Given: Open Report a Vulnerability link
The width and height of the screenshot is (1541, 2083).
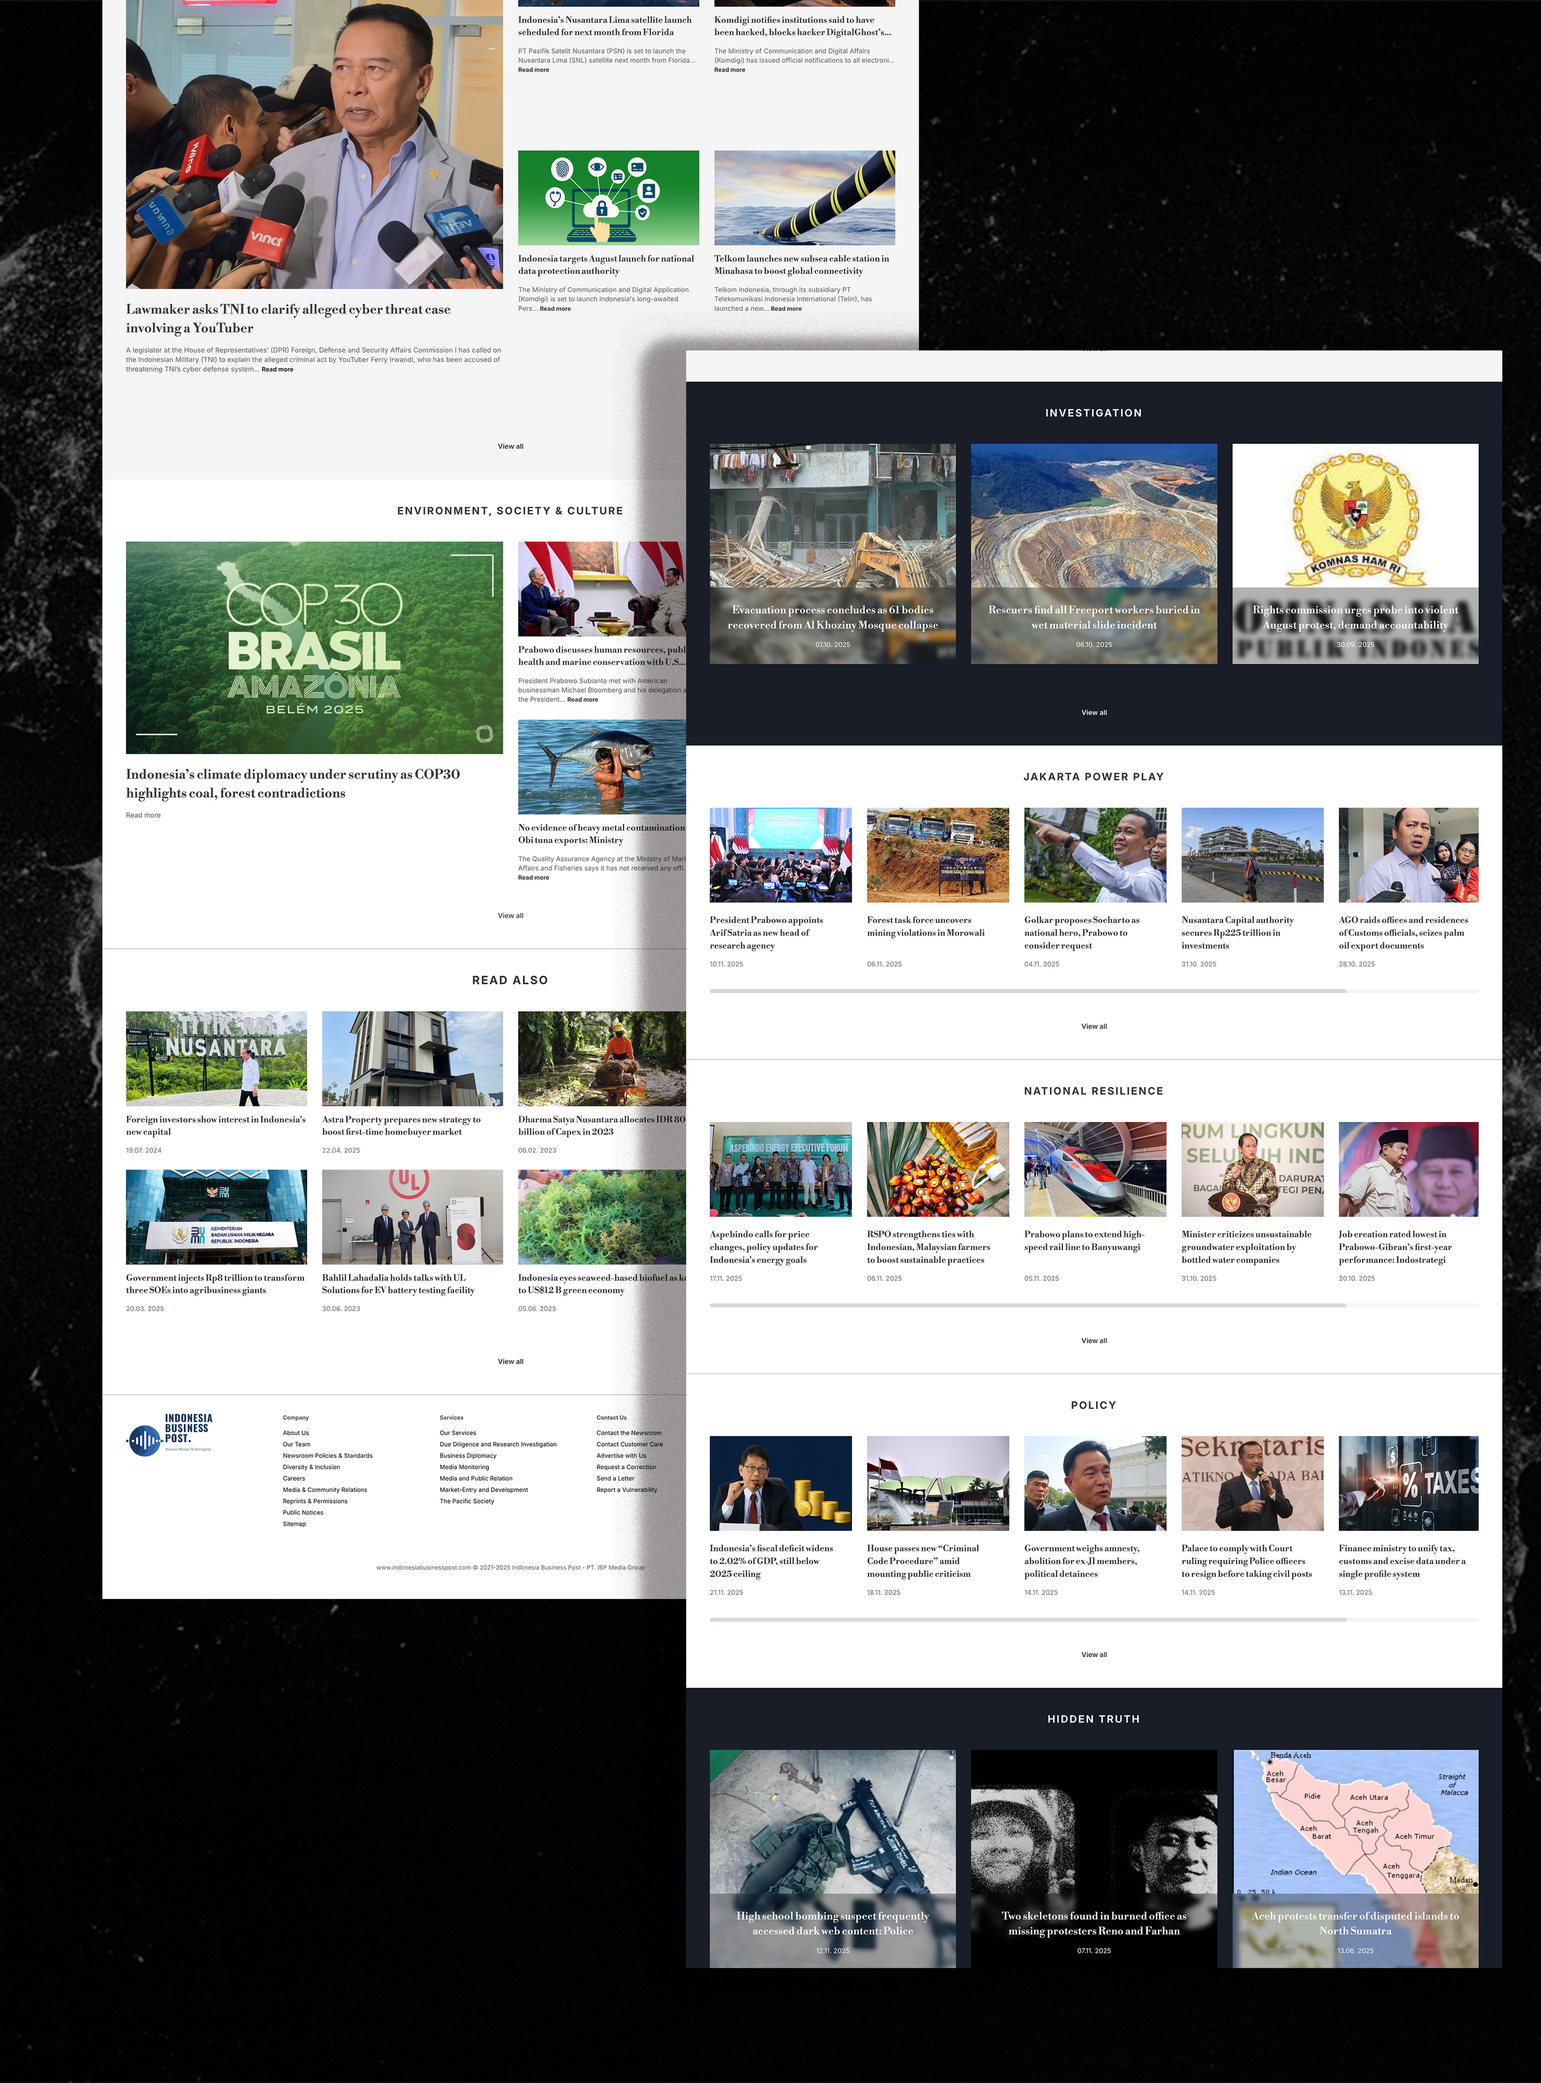Looking at the screenshot, I should tap(626, 1490).
